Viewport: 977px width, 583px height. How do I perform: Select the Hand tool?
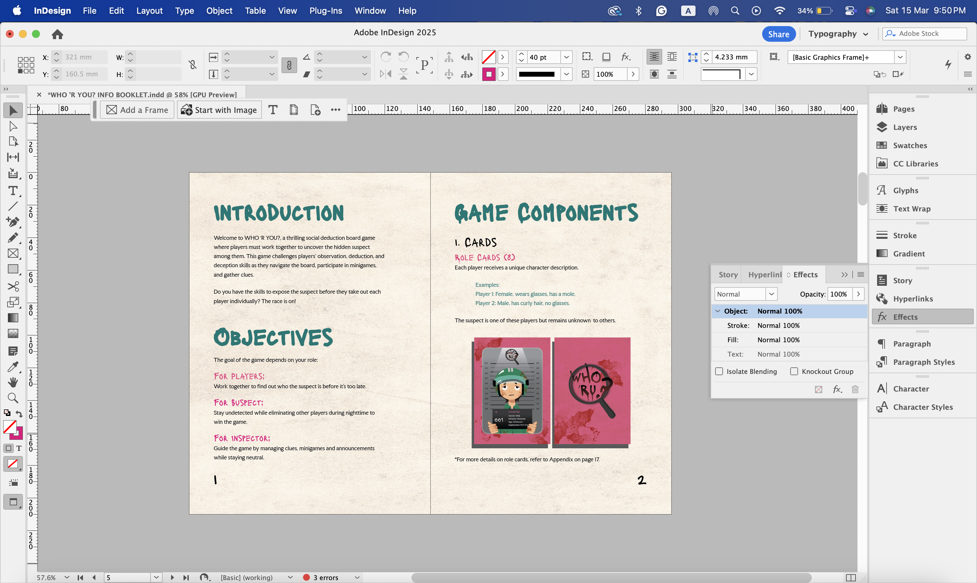pos(13,382)
